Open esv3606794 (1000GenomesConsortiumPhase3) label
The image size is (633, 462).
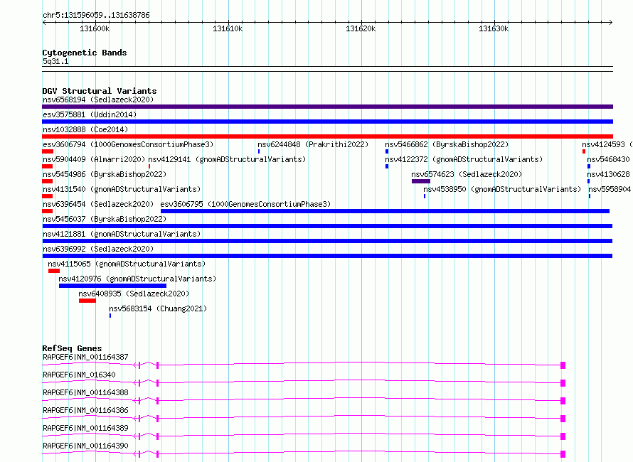click(128, 144)
